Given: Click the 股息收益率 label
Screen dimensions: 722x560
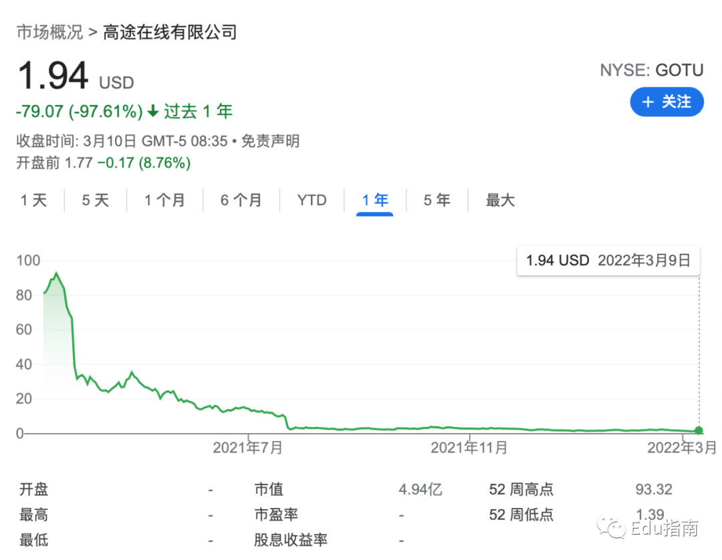Looking at the screenshot, I should [x=291, y=540].
